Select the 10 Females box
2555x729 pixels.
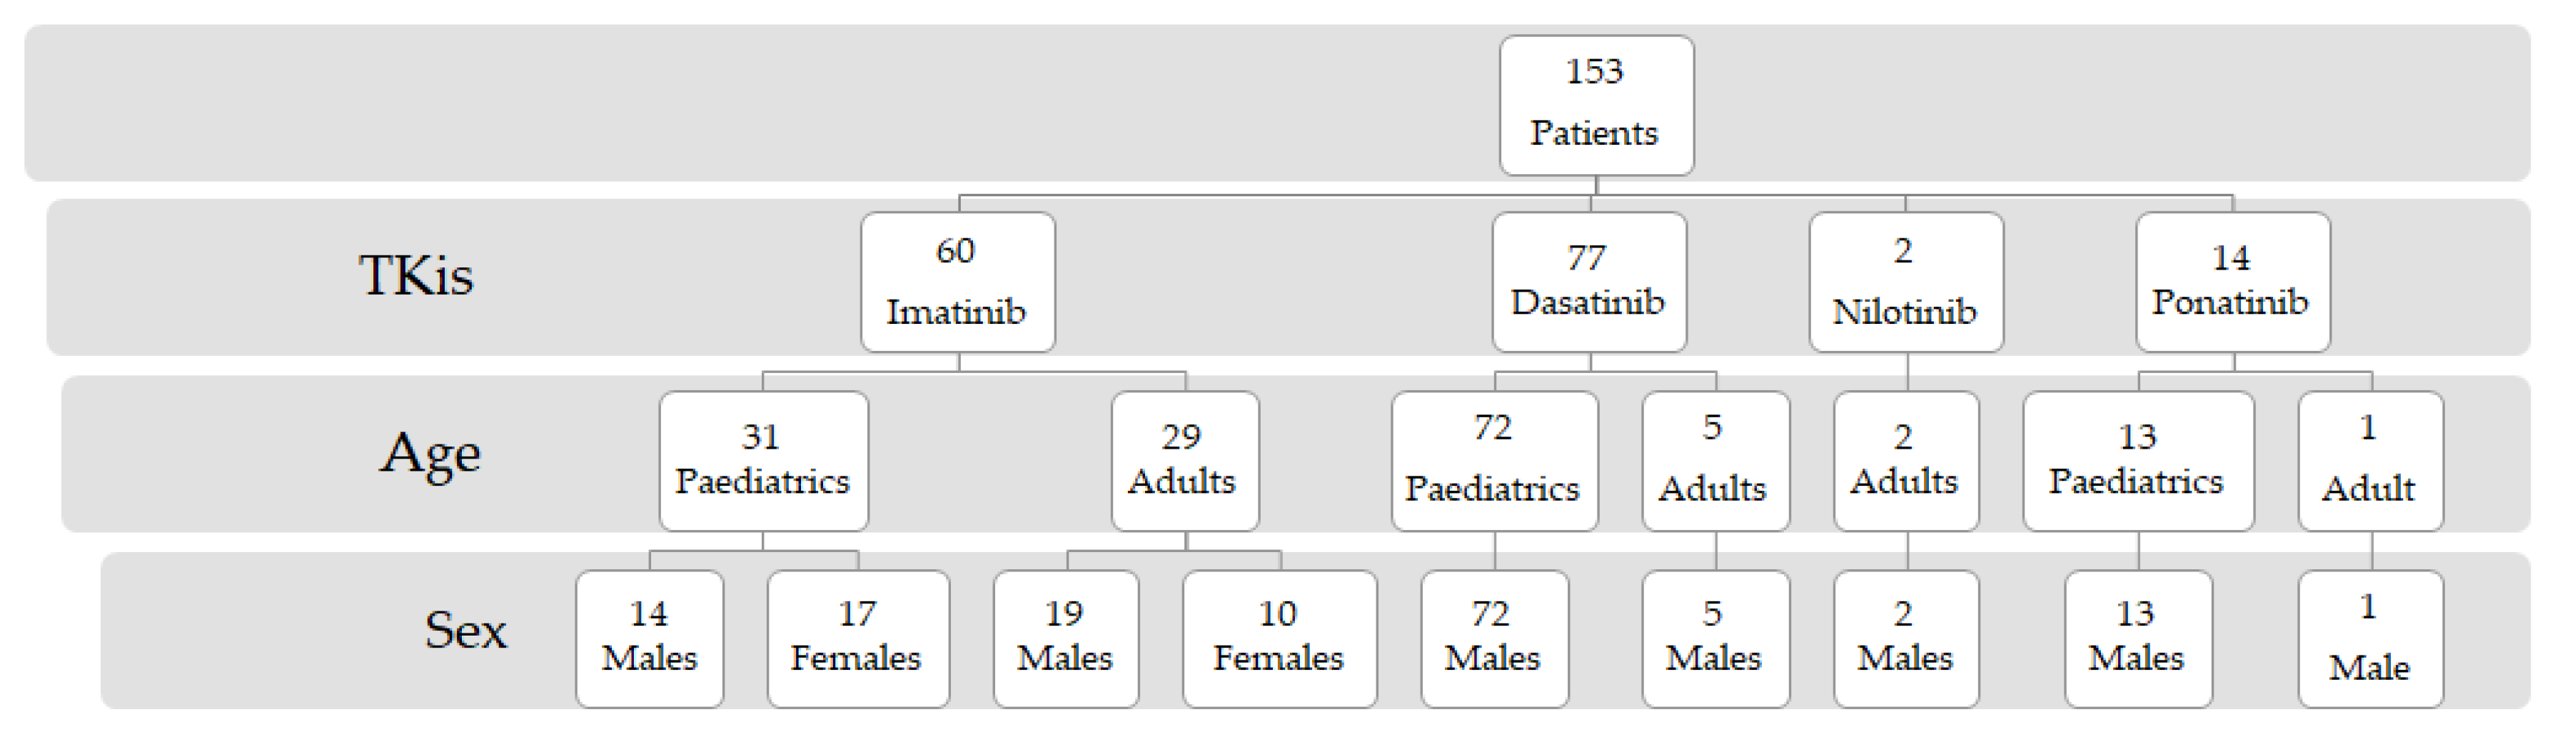pos(1279,638)
